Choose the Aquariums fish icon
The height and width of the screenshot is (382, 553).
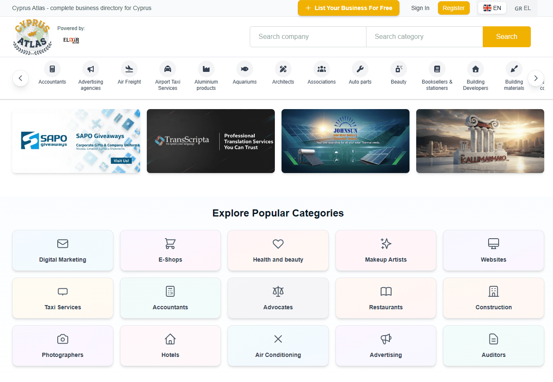coord(245,69)
